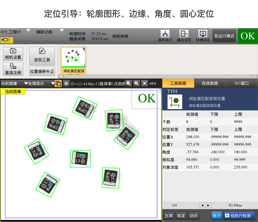Screen dimensions: 258x222
Task: Open the 环境设定 environment settings
Action: [203, 36]
